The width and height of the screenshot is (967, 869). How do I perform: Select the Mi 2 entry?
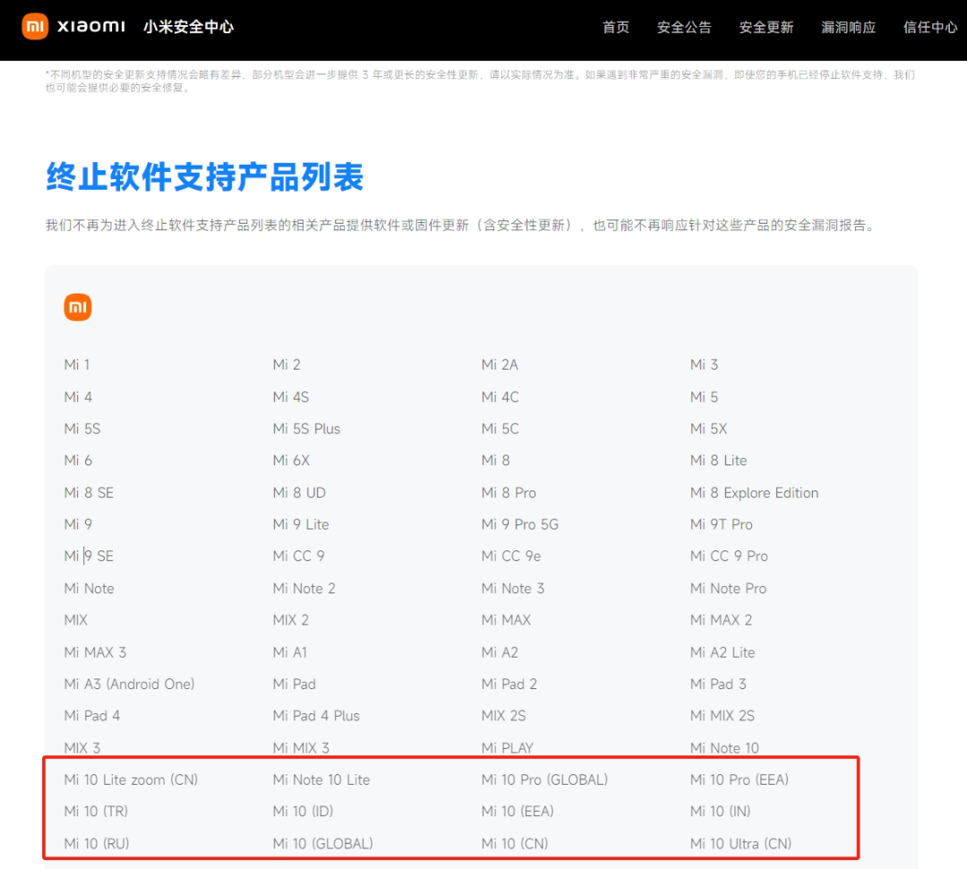point(287,365)
